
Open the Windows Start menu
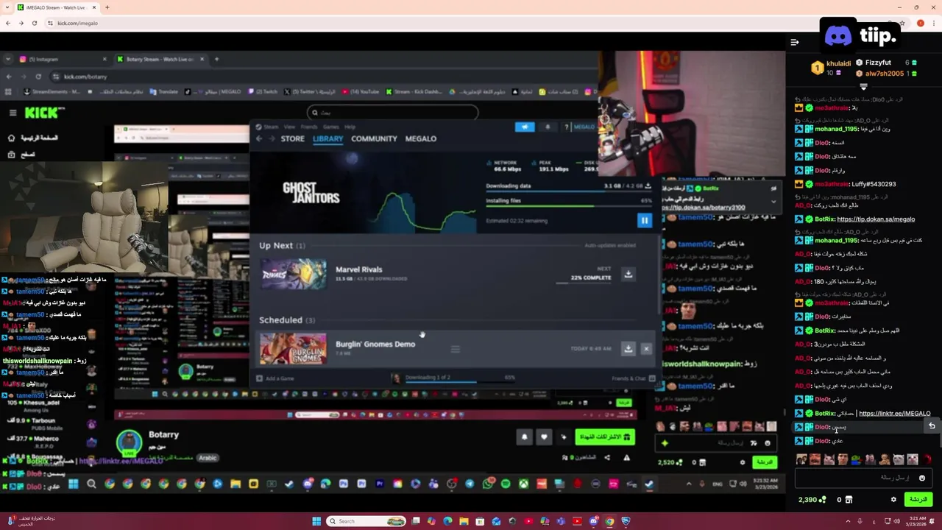pyautogui.click(x=317, y=521)
